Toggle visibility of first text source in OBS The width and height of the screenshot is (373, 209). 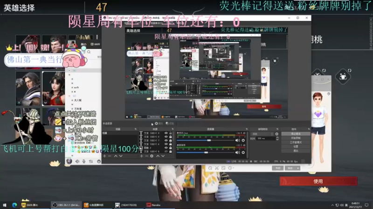click(x=166, y=133)
